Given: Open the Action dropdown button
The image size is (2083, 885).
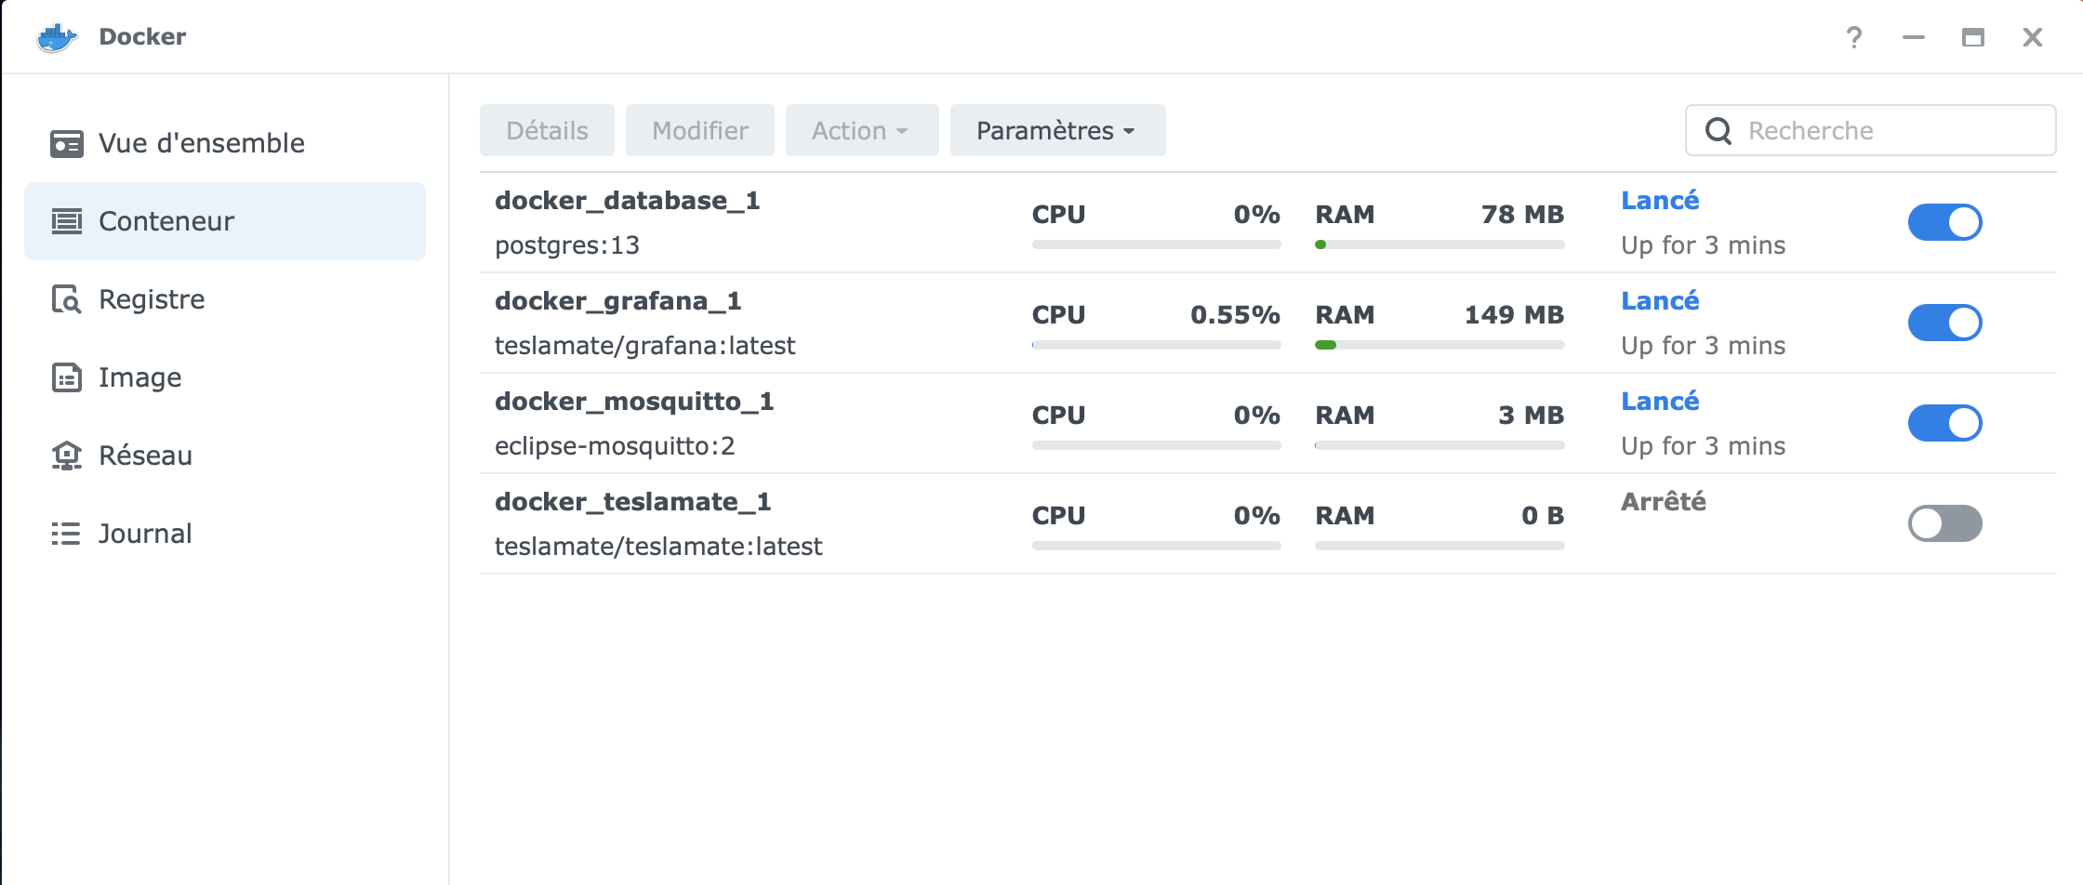Looking at the screenshot, I should point(861,130).
